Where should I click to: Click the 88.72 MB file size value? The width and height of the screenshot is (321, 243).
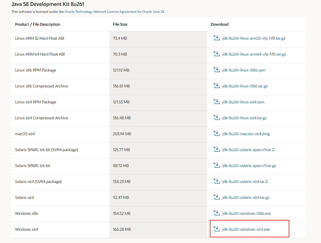[121, 166]
